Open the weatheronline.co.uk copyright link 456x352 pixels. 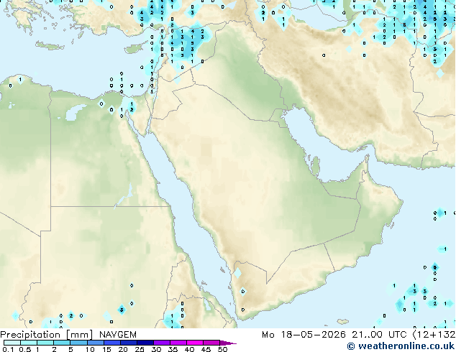click(x=401, y=346)
